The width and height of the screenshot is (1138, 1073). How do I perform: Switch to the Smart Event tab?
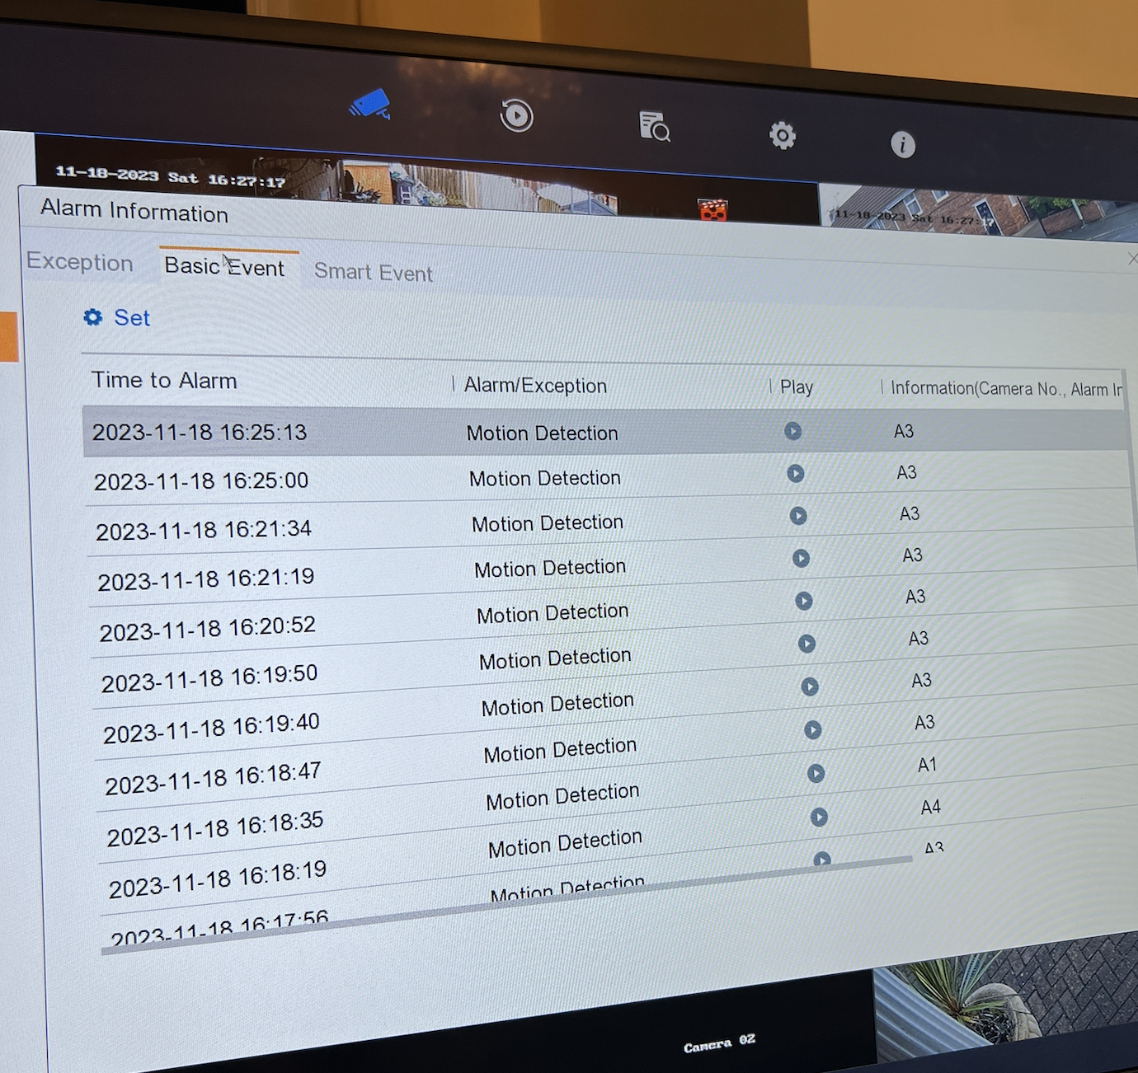point(373,272)
